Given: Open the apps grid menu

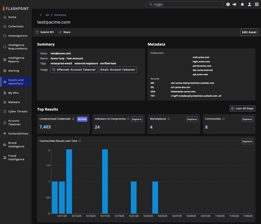Looking at the screenshot, I should (256, 4).
